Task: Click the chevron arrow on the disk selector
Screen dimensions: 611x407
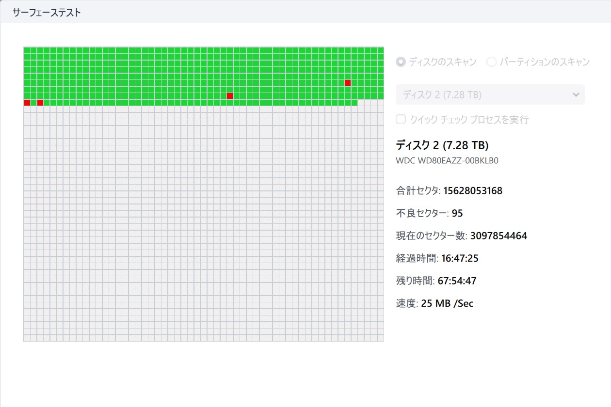Action: pyautogui.click(x=576, y=94)
